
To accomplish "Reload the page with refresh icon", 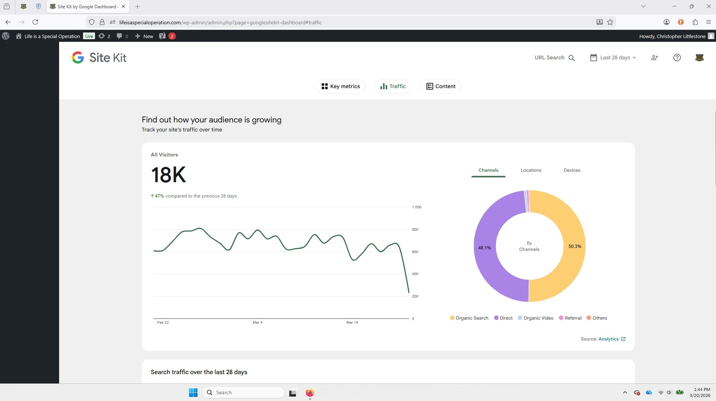I will point(35,22).
